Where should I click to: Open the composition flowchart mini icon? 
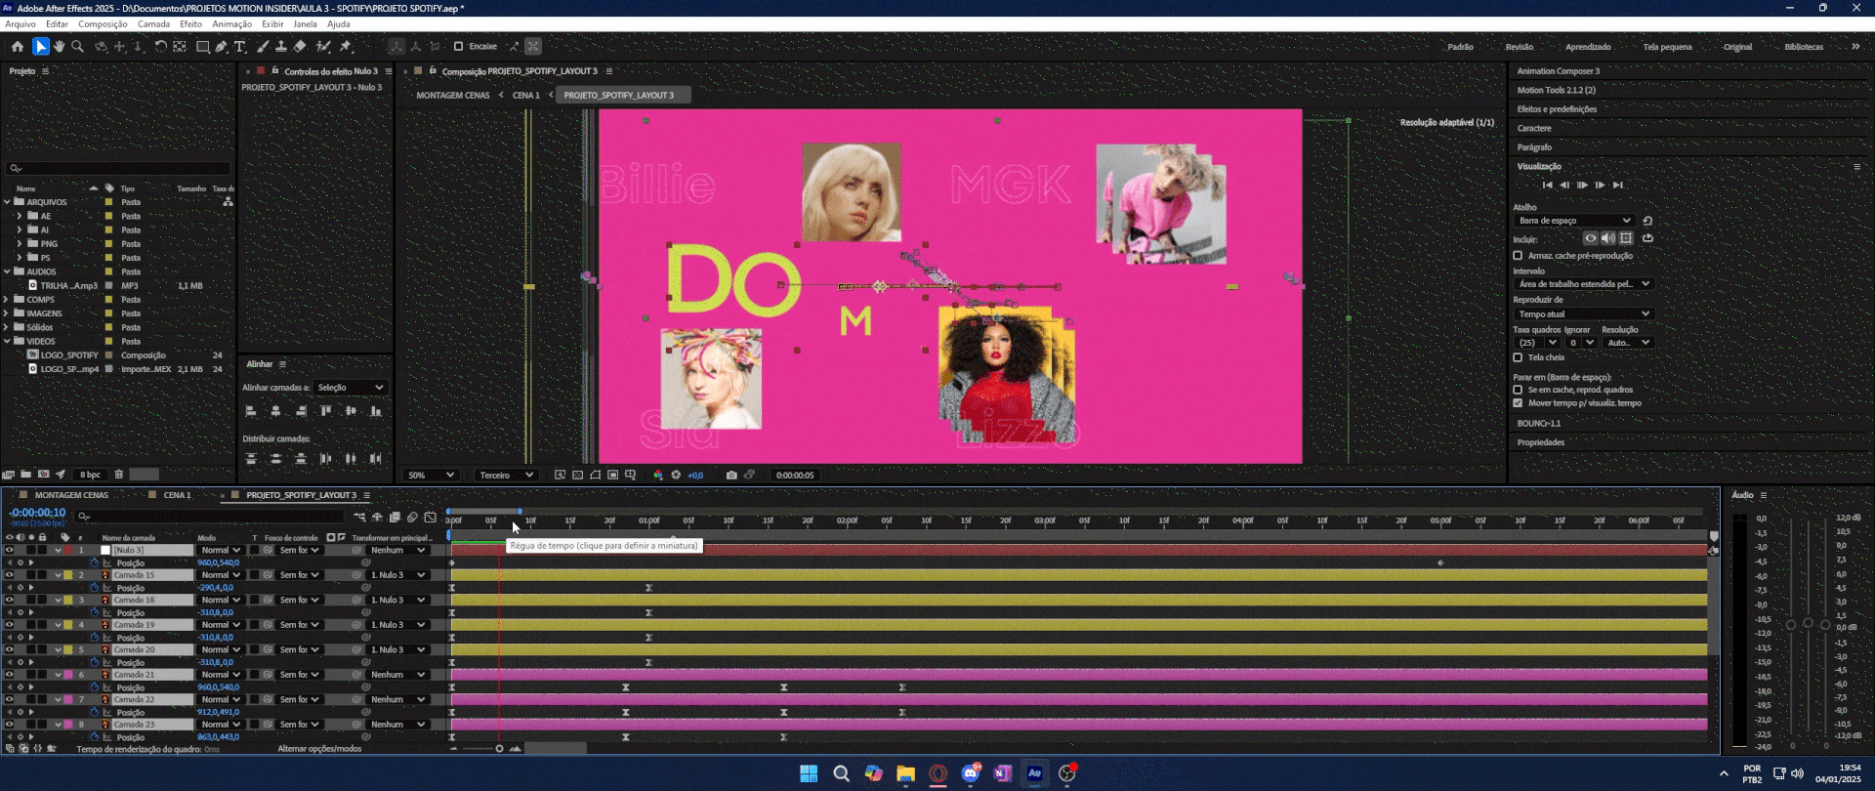click(359, 518)
